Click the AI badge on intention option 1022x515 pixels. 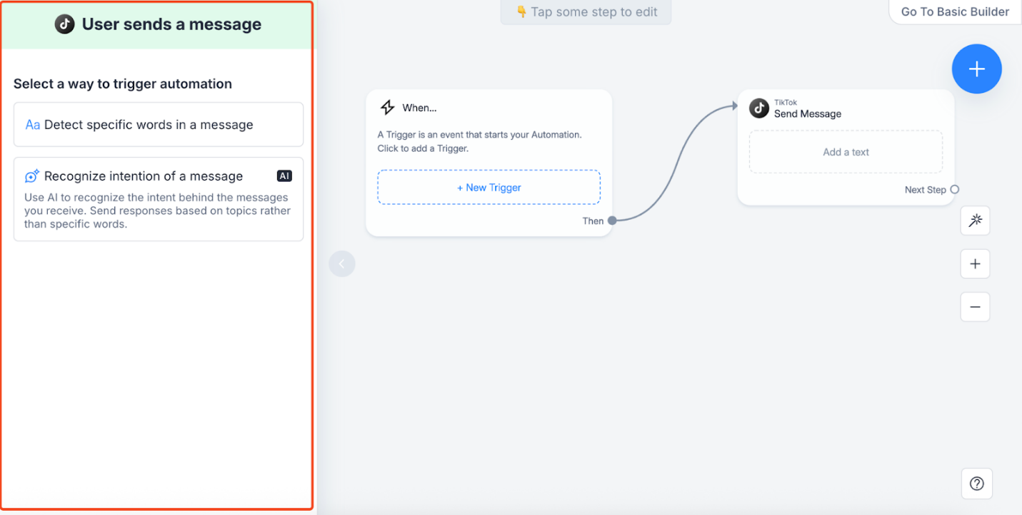[x=284, y=175]
